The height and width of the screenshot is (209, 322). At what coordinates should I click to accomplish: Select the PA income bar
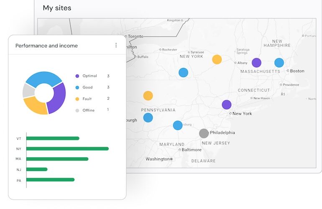point(50,180)
